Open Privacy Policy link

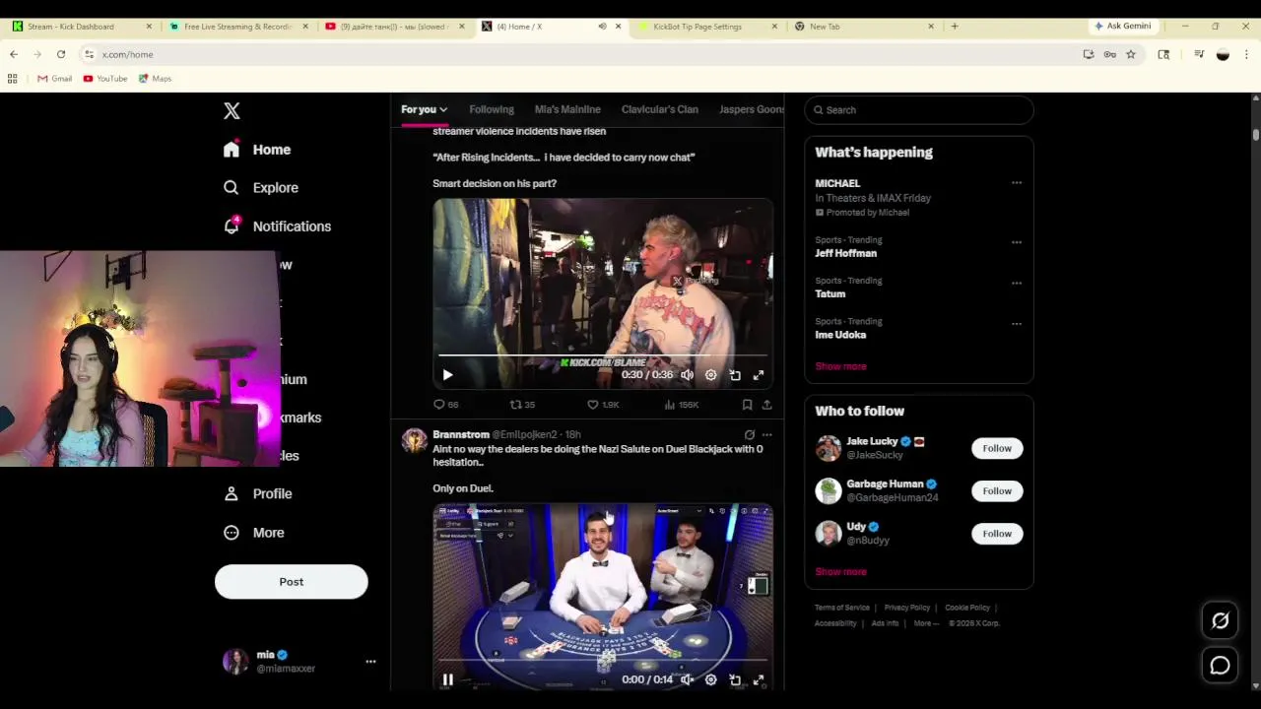906,608
